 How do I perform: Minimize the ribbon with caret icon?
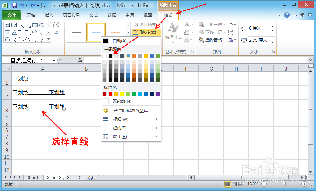(x=279, y=15)
